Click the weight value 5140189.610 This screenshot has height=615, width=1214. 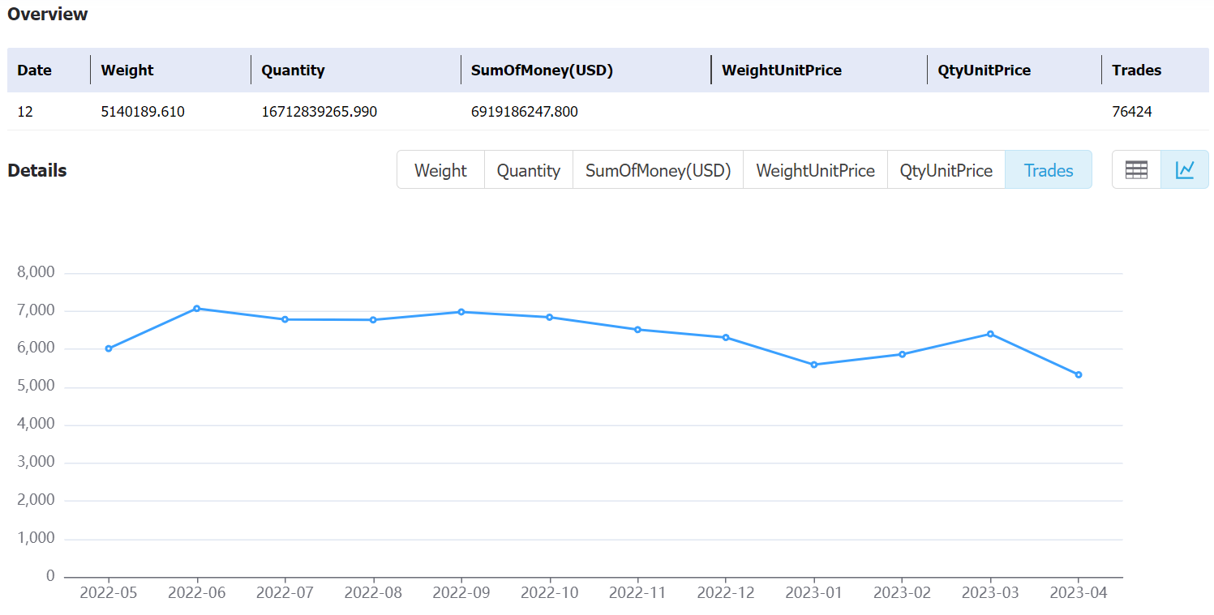143,112
